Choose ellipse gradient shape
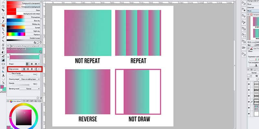This screenshot has width=259, height=129. [36, 64]
